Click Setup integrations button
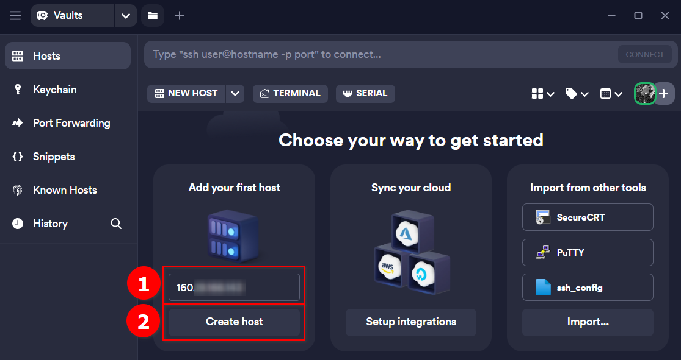The width and height of the screenshot is (681, 360). pyautogui.click(x=411, y=322)
